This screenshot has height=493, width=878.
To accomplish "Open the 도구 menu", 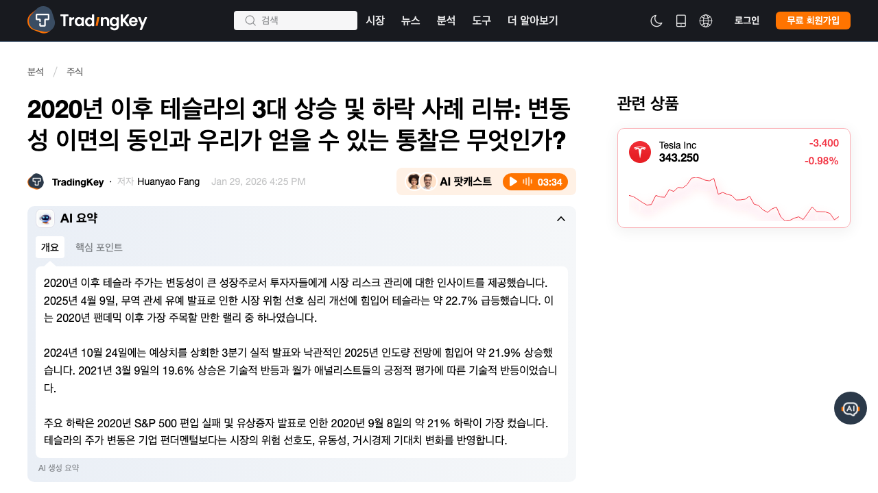I will click(482, 21).
